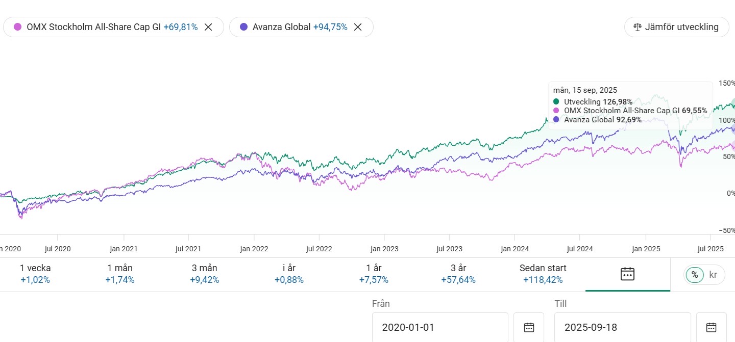This screenshot has width=735, height=342.
Task: Select the 3 år period tab
Action: [x=458, y=274]
